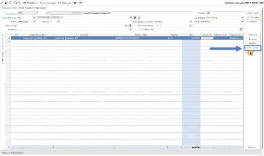
Task: Click the Διαγραφή button beside grid
Action: coord(253,39)
